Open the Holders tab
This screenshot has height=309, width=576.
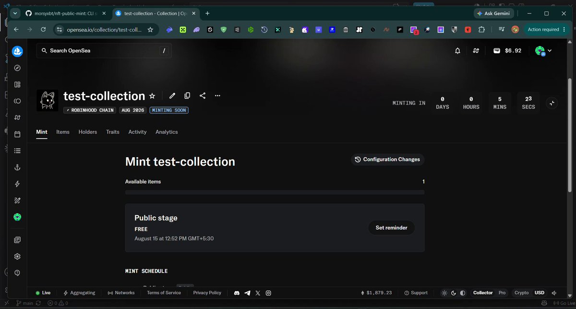(88, 132)
